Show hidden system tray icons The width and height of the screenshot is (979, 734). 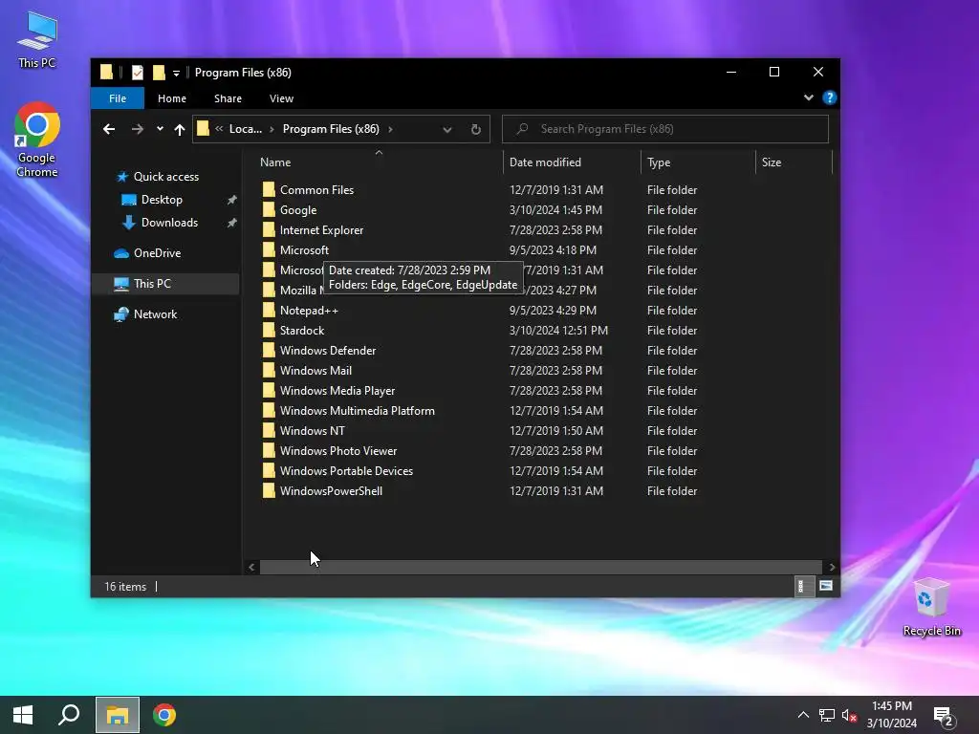point(803,715)
